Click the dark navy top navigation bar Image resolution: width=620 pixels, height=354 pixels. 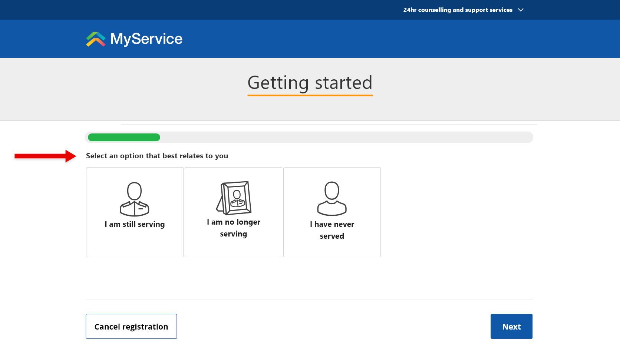tap(222, 10)
